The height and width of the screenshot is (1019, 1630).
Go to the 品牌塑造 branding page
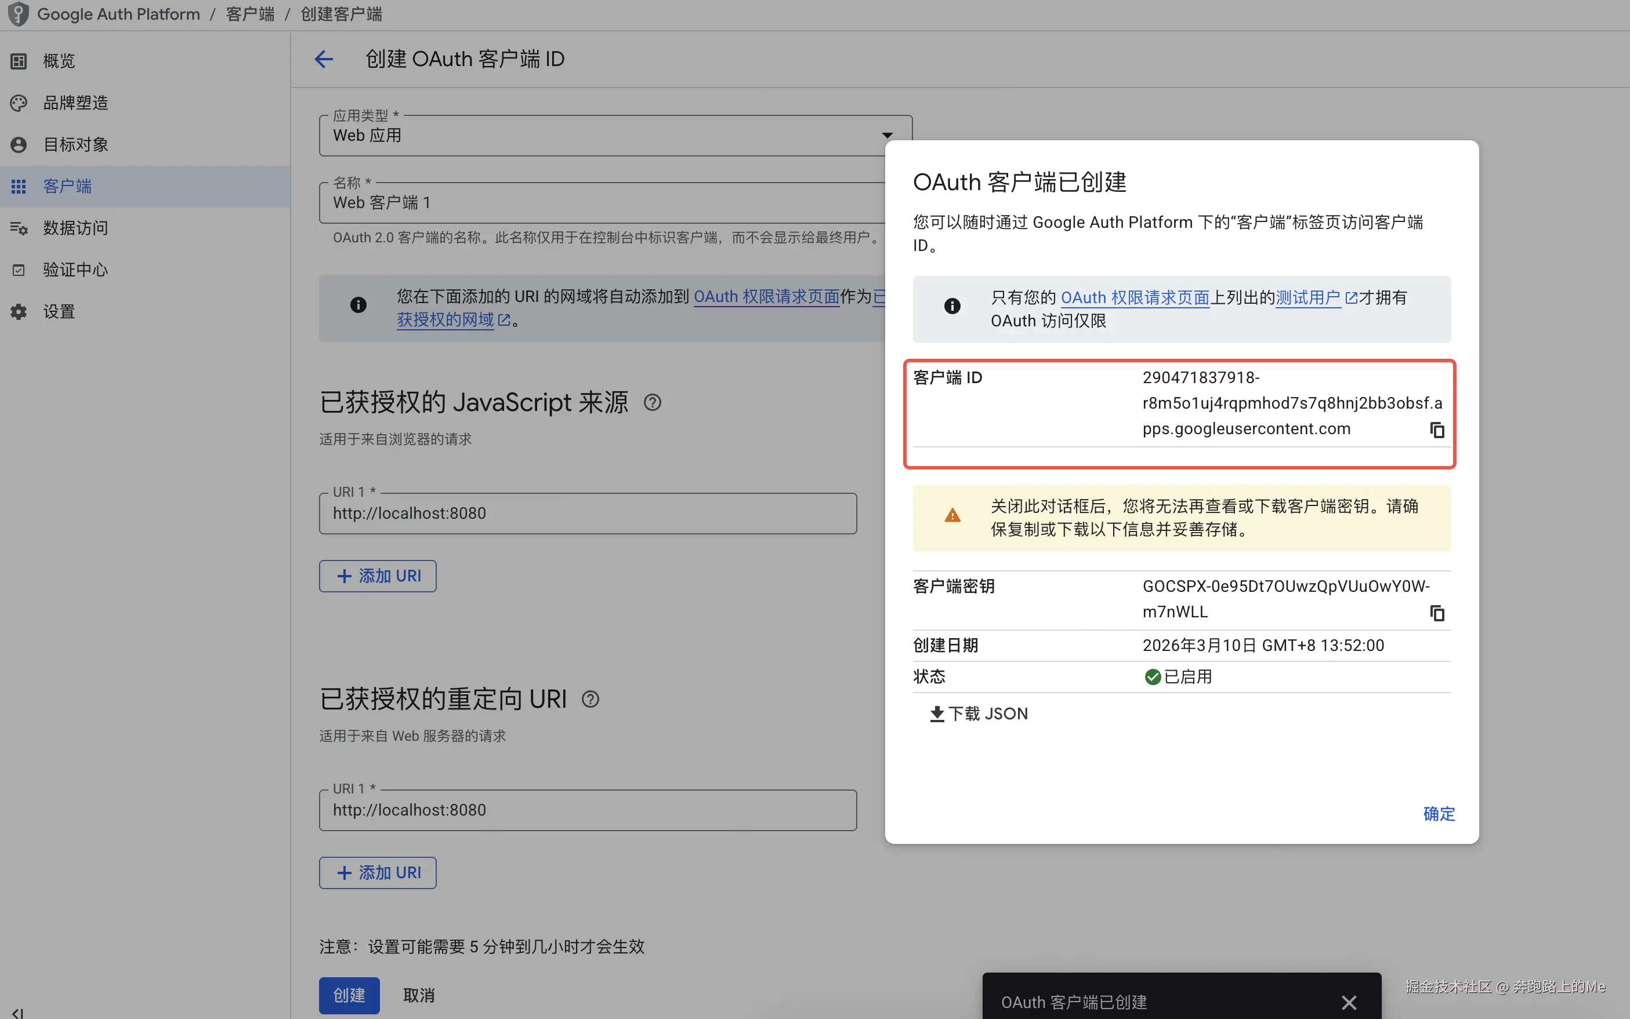(x=75, y=103)
